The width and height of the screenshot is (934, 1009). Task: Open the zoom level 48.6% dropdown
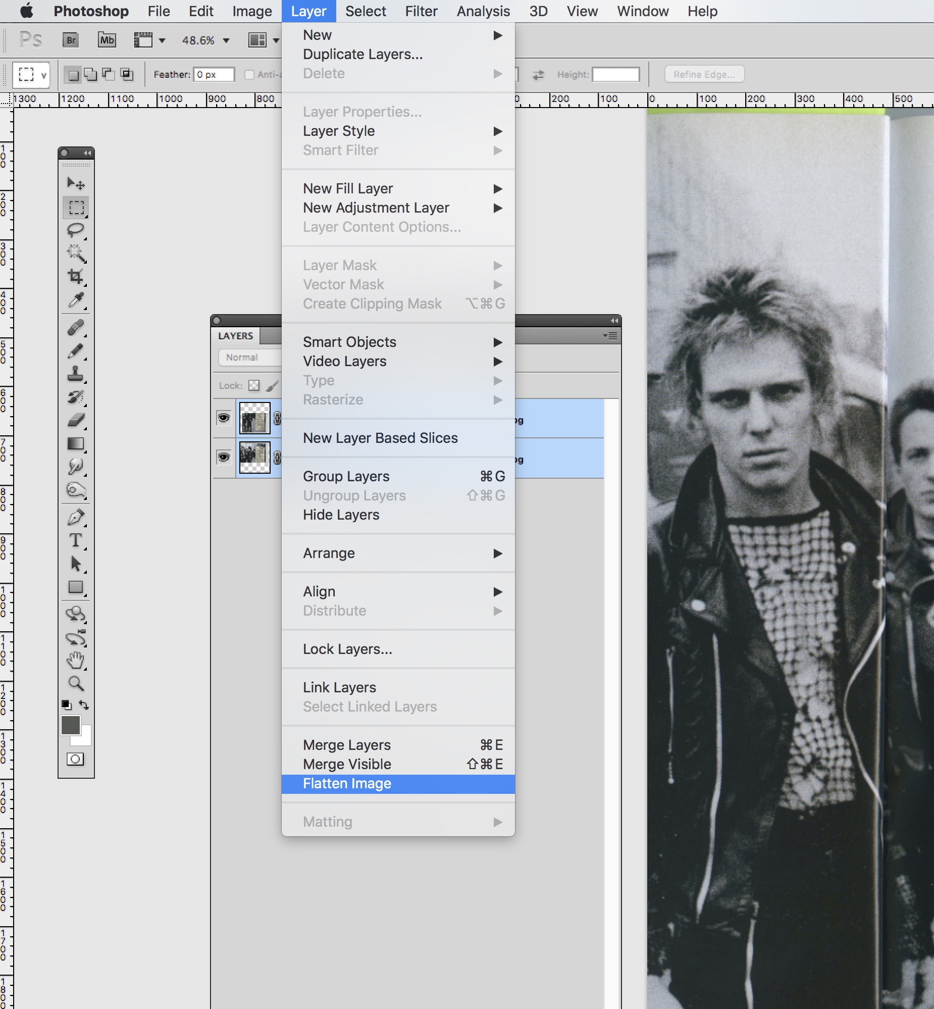[x=226, y=40]
